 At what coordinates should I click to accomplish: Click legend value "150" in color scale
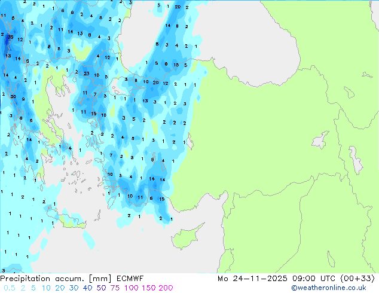149,288
